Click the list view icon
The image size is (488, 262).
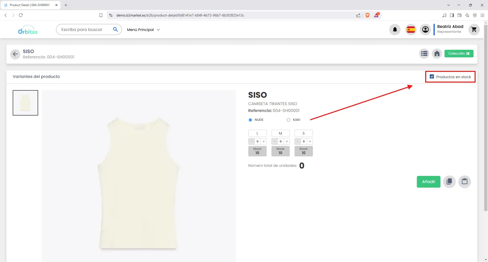pos(424,54)
